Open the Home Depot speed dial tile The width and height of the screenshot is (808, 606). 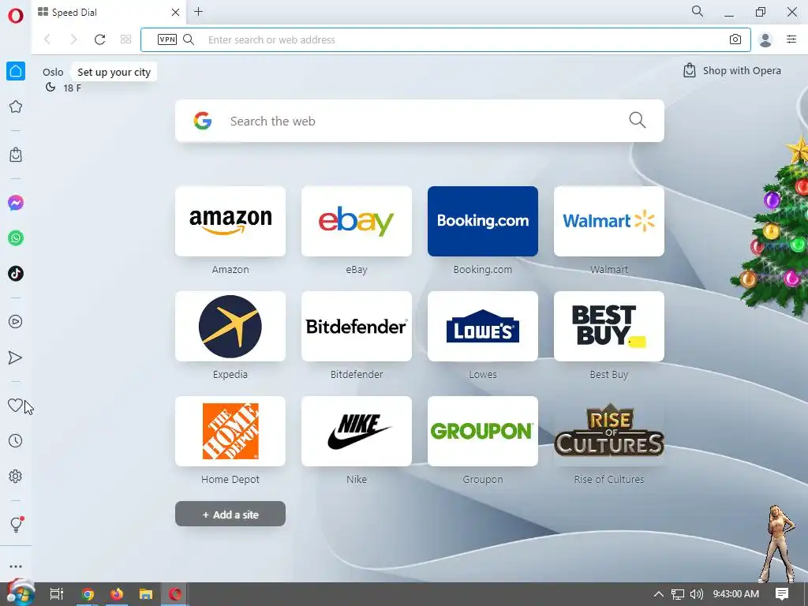230,432
